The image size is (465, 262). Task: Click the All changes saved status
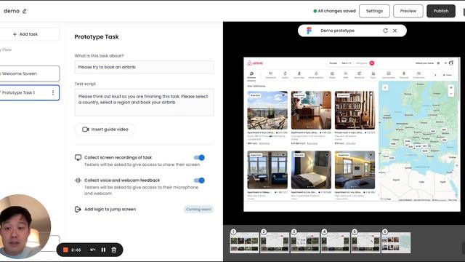click(334, 11)
